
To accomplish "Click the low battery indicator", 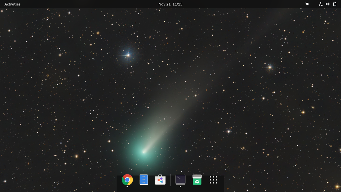I will coord(335,4).
